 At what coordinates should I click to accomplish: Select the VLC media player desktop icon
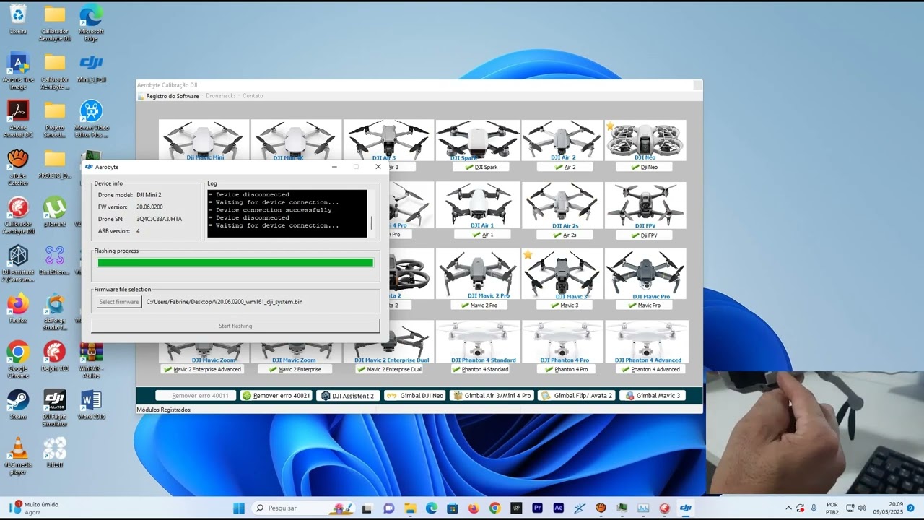(x=18, y=456)
